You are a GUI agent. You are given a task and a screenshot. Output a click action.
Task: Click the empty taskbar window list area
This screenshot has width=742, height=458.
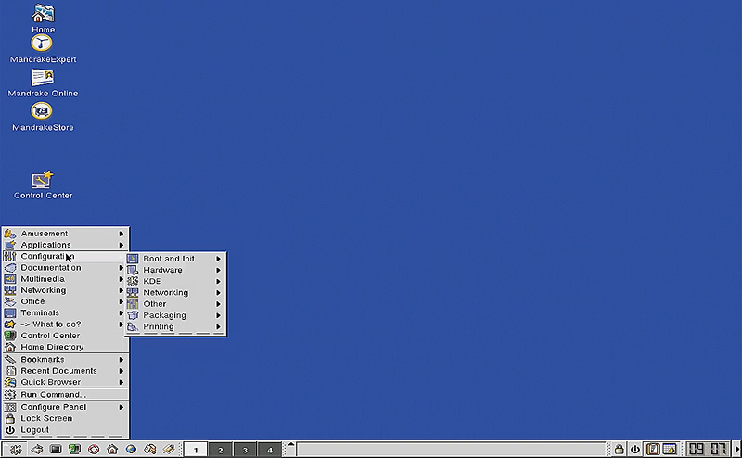[x=452, y=450]
